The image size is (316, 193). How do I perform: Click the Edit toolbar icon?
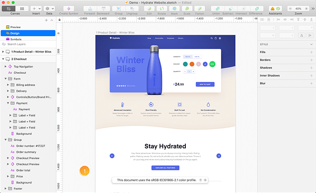149,9
